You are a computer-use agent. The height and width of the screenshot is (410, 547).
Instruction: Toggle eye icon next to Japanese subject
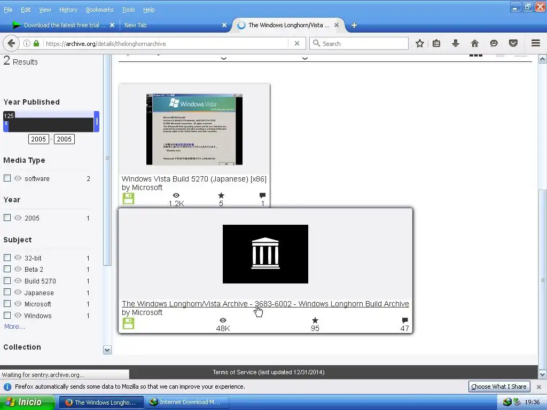[18, 292]
